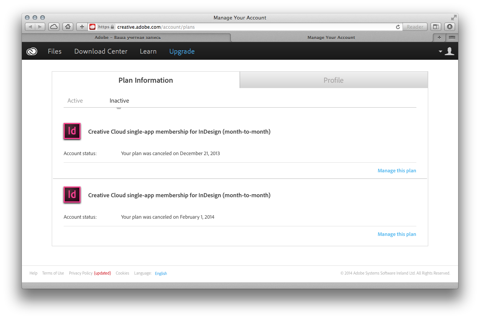Click the add bookmark plus button
Image resolution: width=480 pixels, height=319 pixels.
(82, 27)
